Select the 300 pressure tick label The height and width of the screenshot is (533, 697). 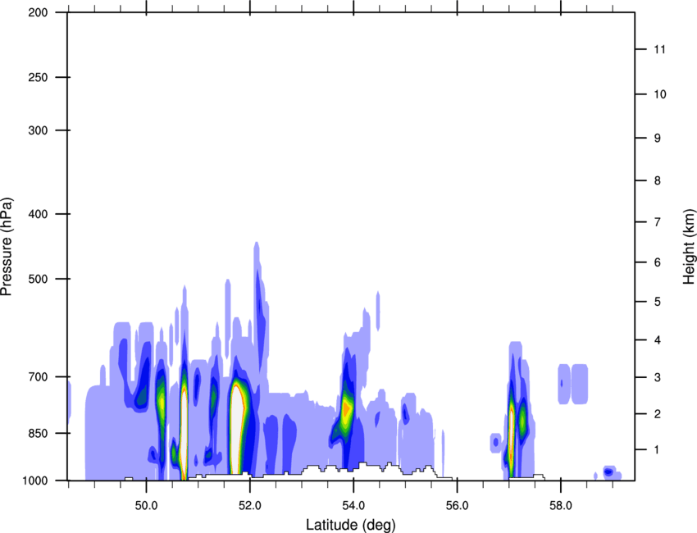click(38, 130)
